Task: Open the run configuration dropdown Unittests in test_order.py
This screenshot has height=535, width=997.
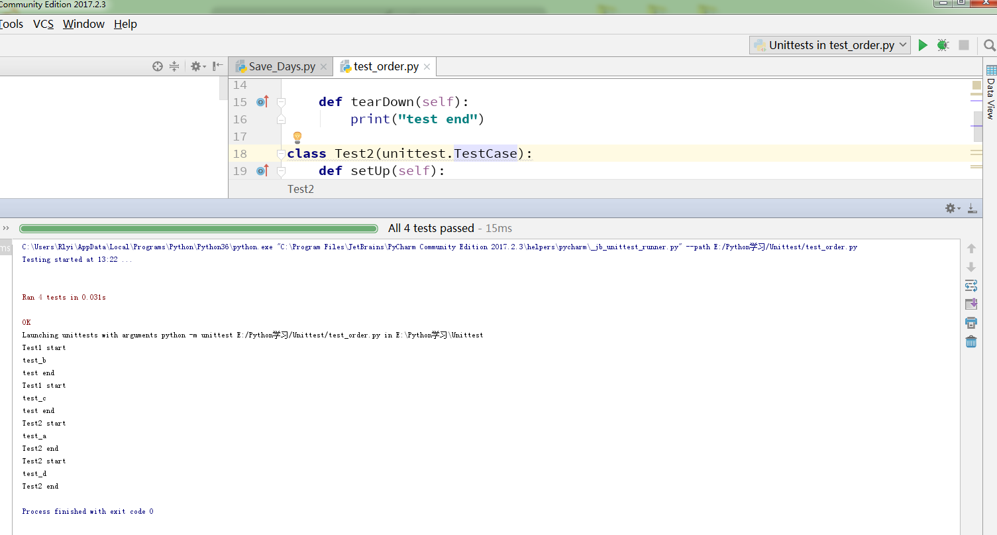Action: [830, 45]
